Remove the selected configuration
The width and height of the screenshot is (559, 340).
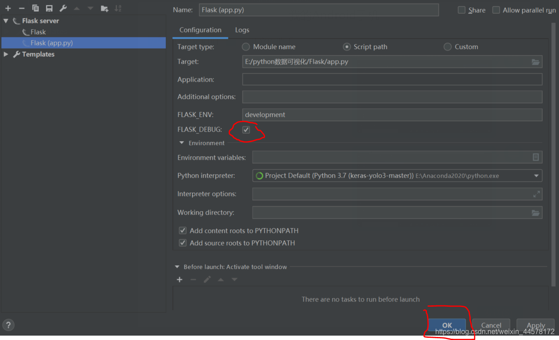(21, 8)
